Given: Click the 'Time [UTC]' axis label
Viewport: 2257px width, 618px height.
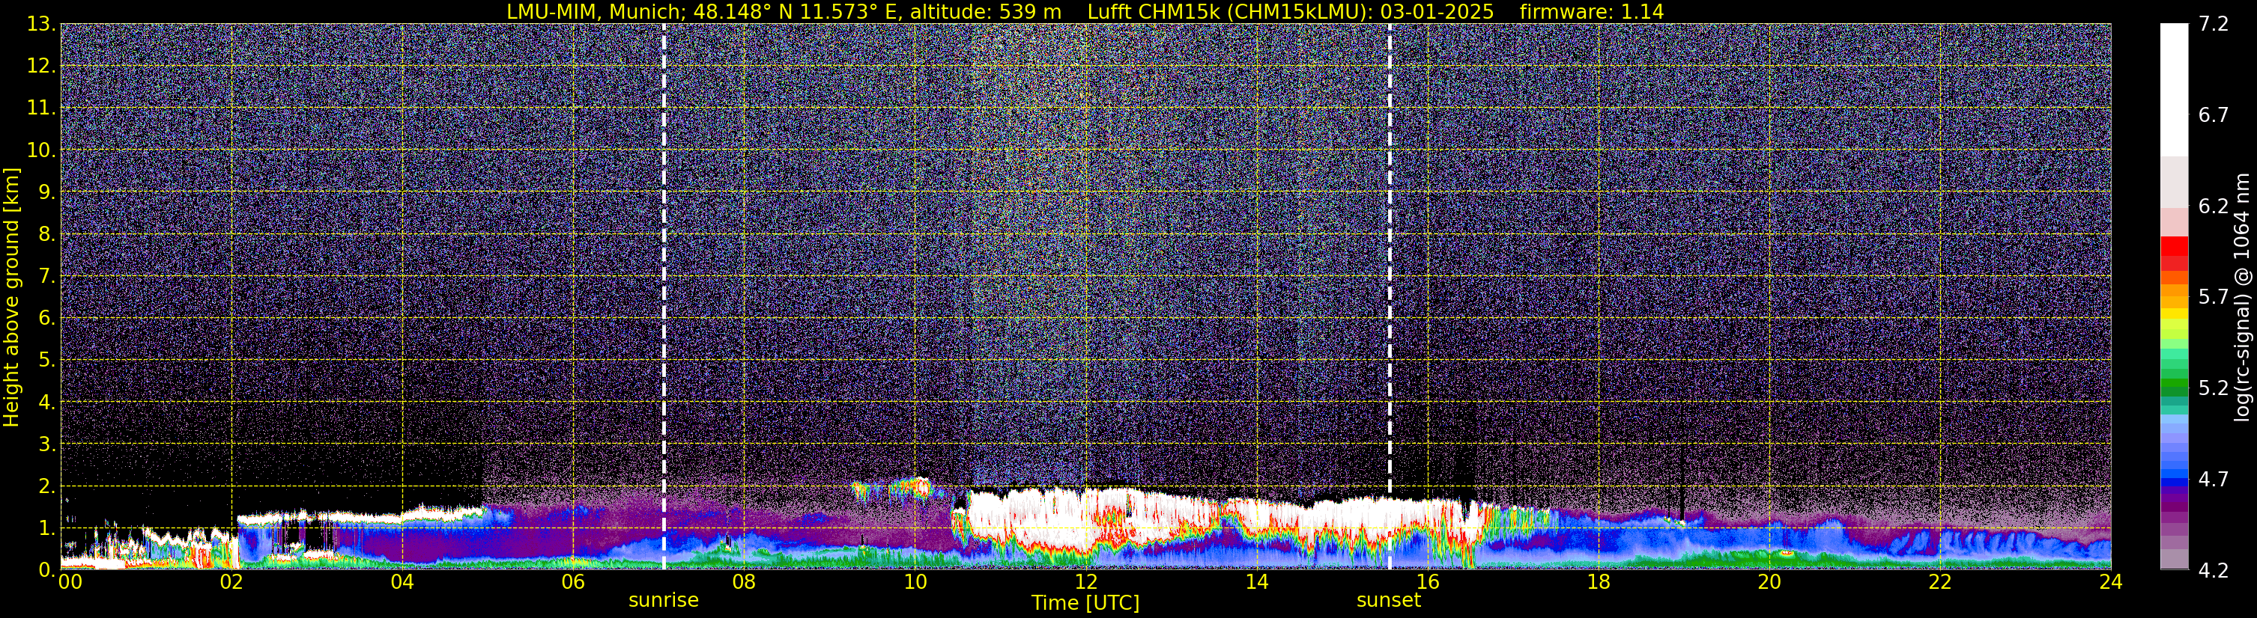Looking at the screenshot, I should coord(1085,603).
